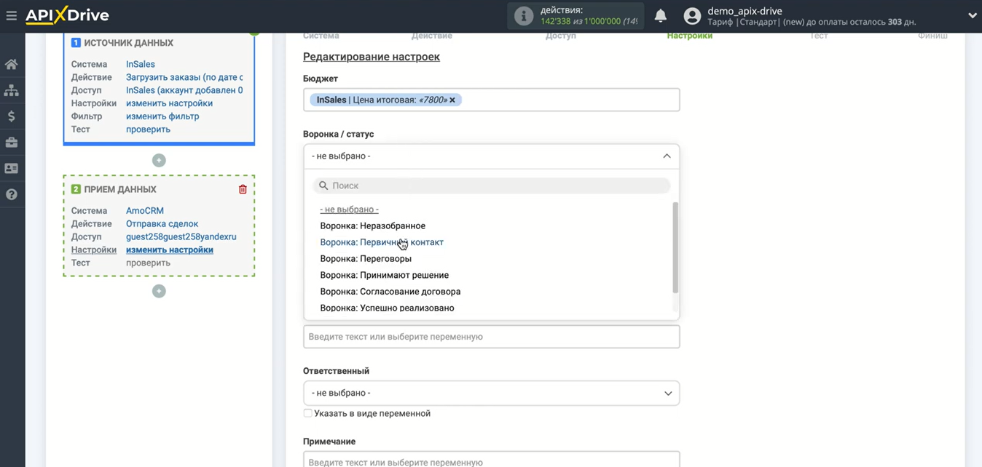Go to the 'Тест' step tab

coord(819,36)
